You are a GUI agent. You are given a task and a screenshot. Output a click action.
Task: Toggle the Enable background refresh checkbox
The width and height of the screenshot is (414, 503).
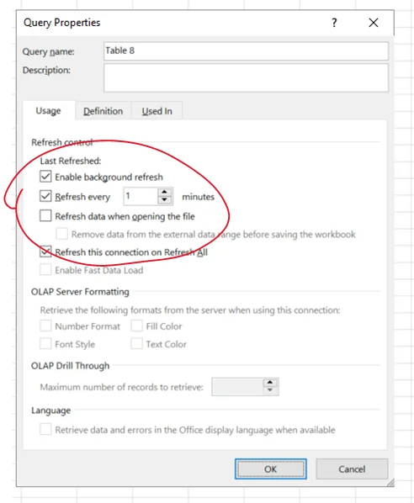tap(45, 177)
